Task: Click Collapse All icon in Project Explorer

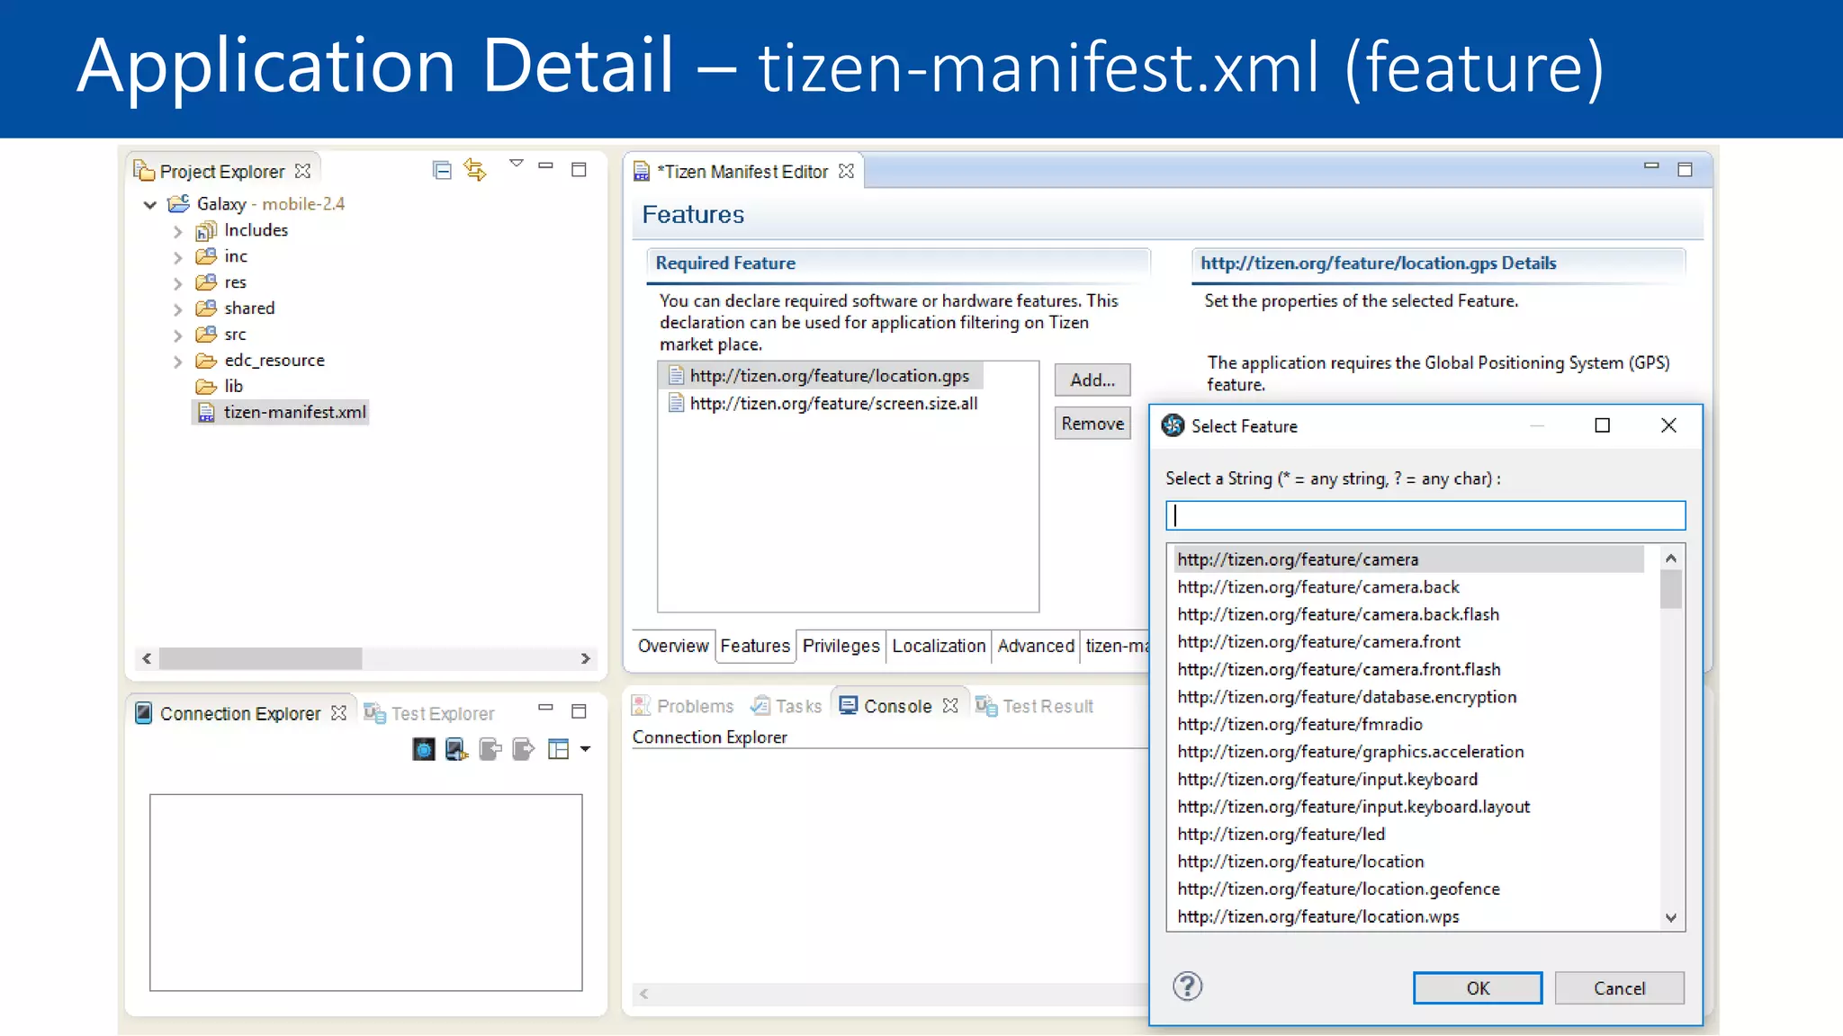Action: click(442, 170)
